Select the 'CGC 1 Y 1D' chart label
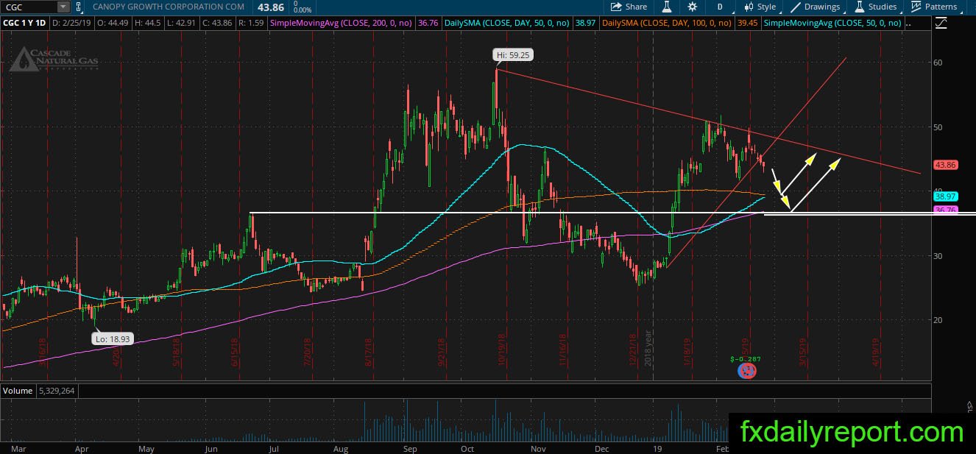Viewport: 976px width, 454px height. pyautogui.click(x=25, y=24)
